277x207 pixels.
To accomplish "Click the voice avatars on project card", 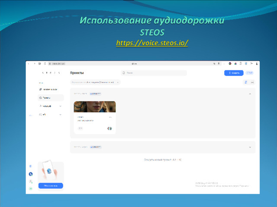I will pyautogui.click(x=110, y=129).
